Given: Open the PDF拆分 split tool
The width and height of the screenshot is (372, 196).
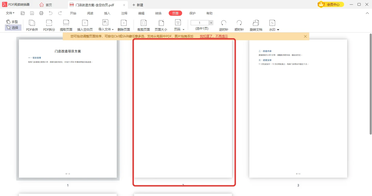Looking at the screenshot, I should (x=49, y=26).
